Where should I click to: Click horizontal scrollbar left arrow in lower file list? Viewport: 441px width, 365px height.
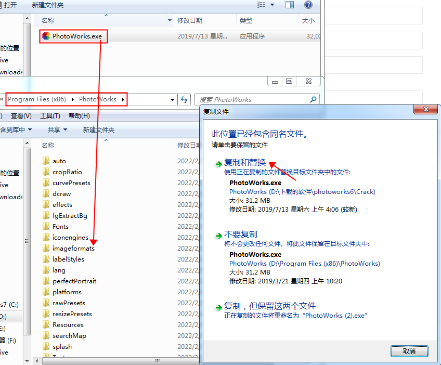tap(37, 361)
